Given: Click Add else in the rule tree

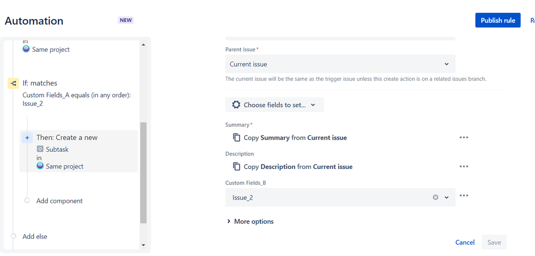Looking at the screenshot, I should (x=35, y=236).
